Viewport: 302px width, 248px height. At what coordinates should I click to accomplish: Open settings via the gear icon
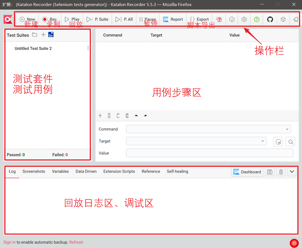[244, 19]
